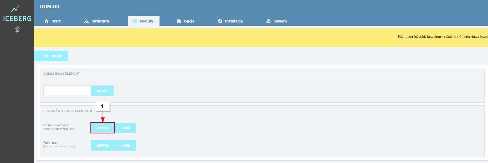Screen dimensions: 488x163
Task: Click the Struktura hierarchy icon
Action: point(86,21)
